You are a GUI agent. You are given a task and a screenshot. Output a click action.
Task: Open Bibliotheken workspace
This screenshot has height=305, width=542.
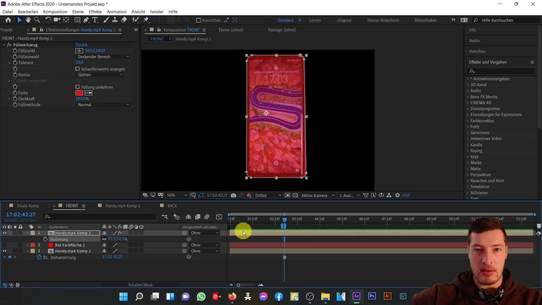click(x=425, y=20)
